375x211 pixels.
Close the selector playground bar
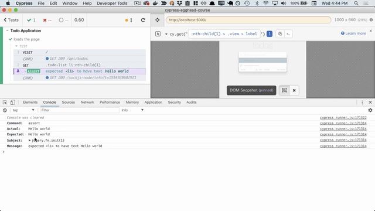point(371,31)
